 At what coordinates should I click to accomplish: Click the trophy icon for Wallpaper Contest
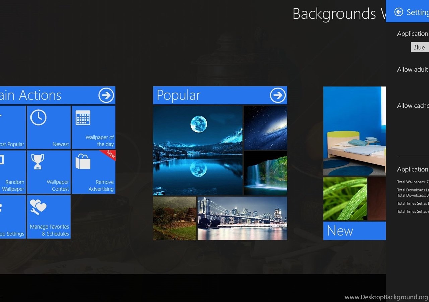click(x=38, y=161)
